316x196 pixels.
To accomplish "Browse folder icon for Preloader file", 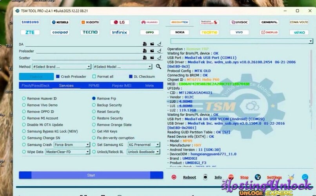I will (152, 51).
